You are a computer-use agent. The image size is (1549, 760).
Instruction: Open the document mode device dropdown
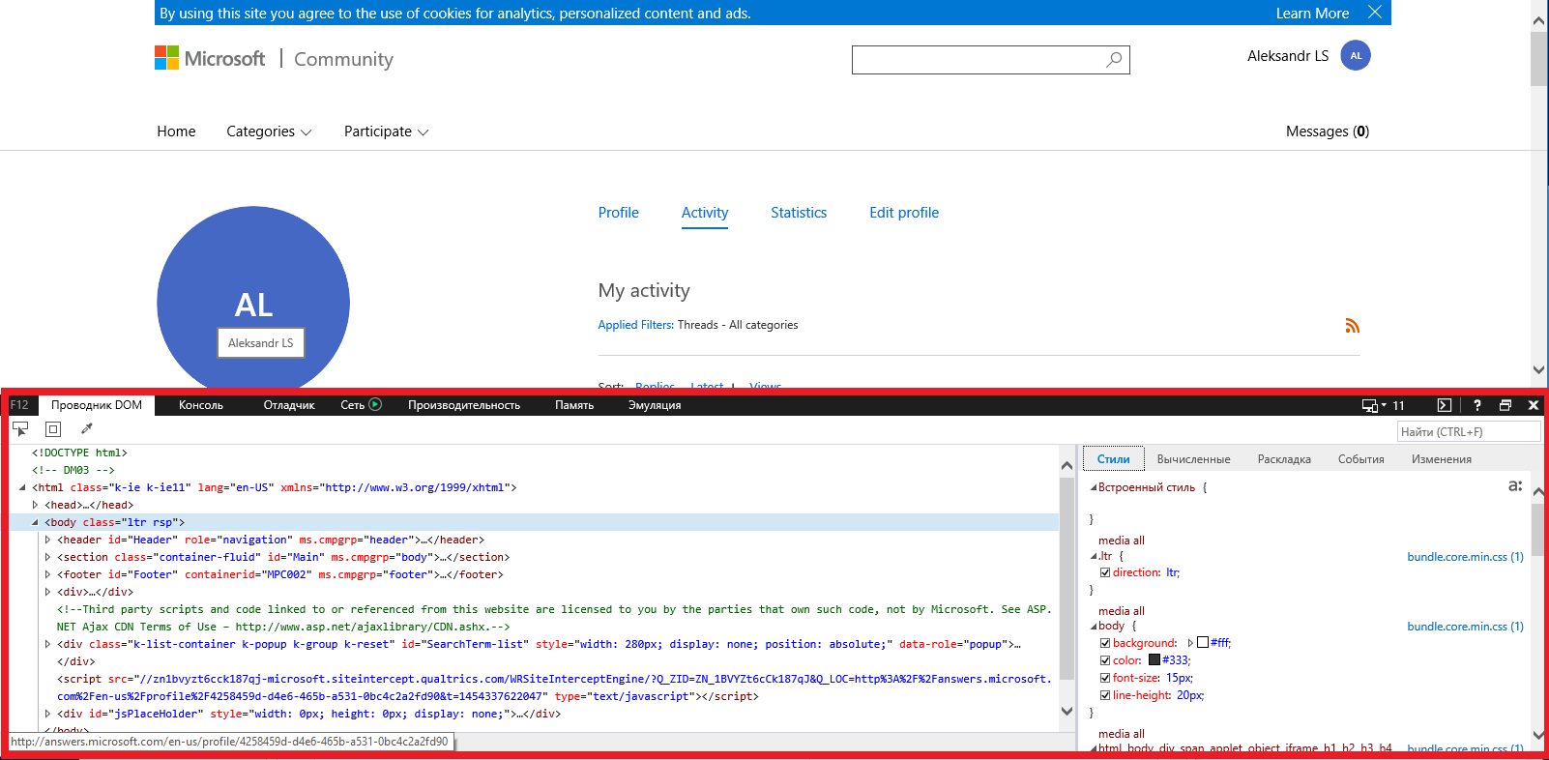pyautogui.click(x=1374, y=405)
